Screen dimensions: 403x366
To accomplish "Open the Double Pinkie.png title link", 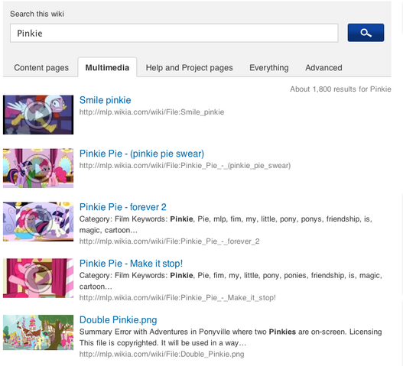I will point(119,320).
